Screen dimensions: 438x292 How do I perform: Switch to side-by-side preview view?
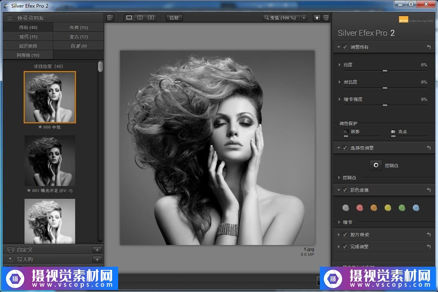coord(151,18)
